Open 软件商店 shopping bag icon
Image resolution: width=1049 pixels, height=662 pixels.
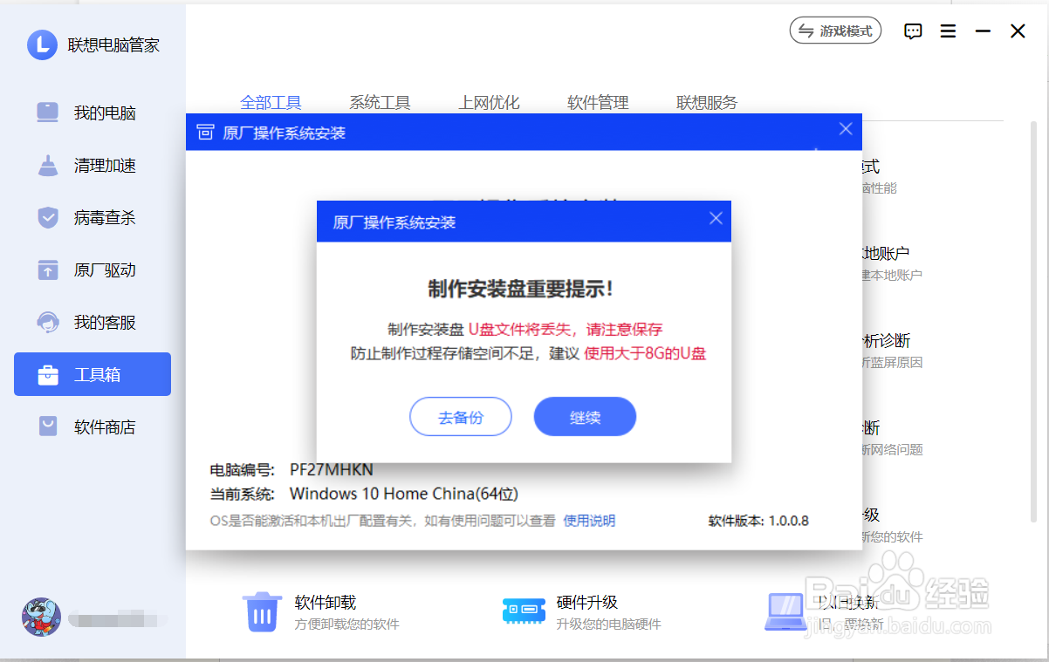[48, 427]
